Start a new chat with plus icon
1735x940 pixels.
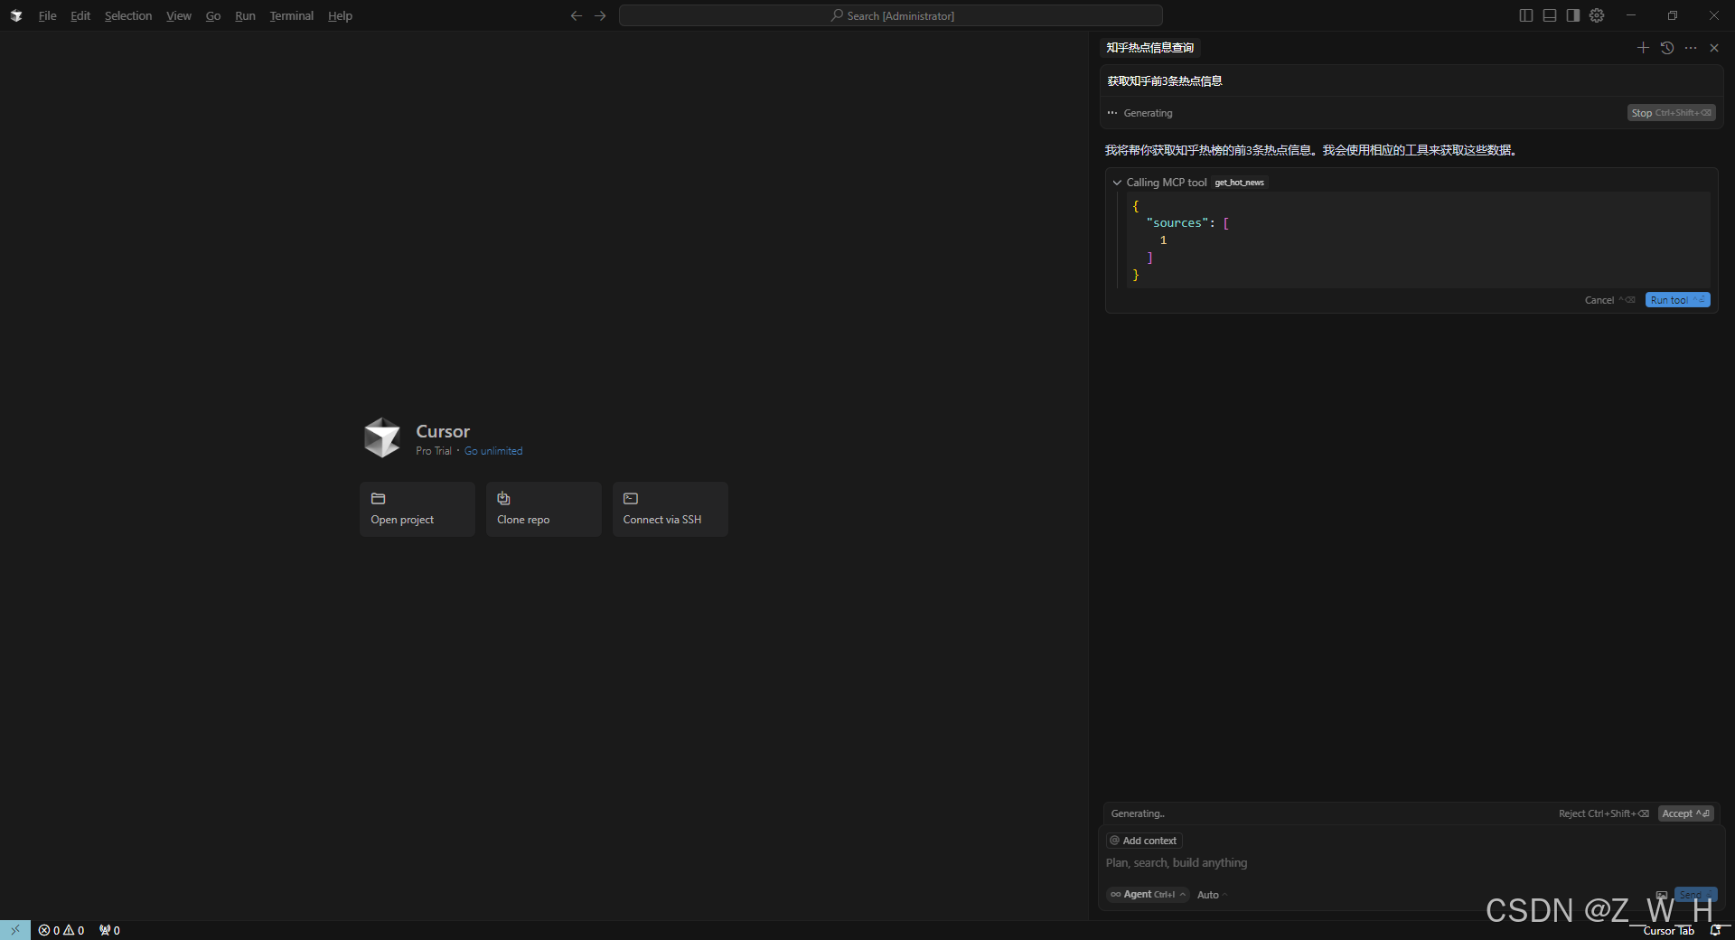pos(1643,48)
